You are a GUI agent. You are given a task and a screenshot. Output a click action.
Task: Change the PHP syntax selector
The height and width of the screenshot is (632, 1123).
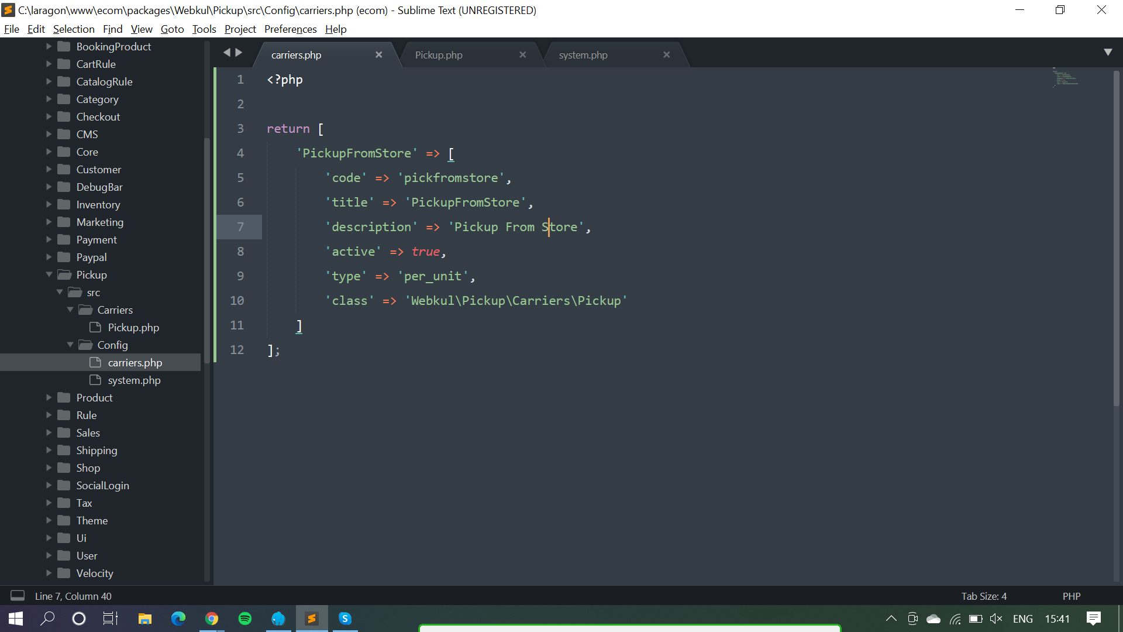1071,596
